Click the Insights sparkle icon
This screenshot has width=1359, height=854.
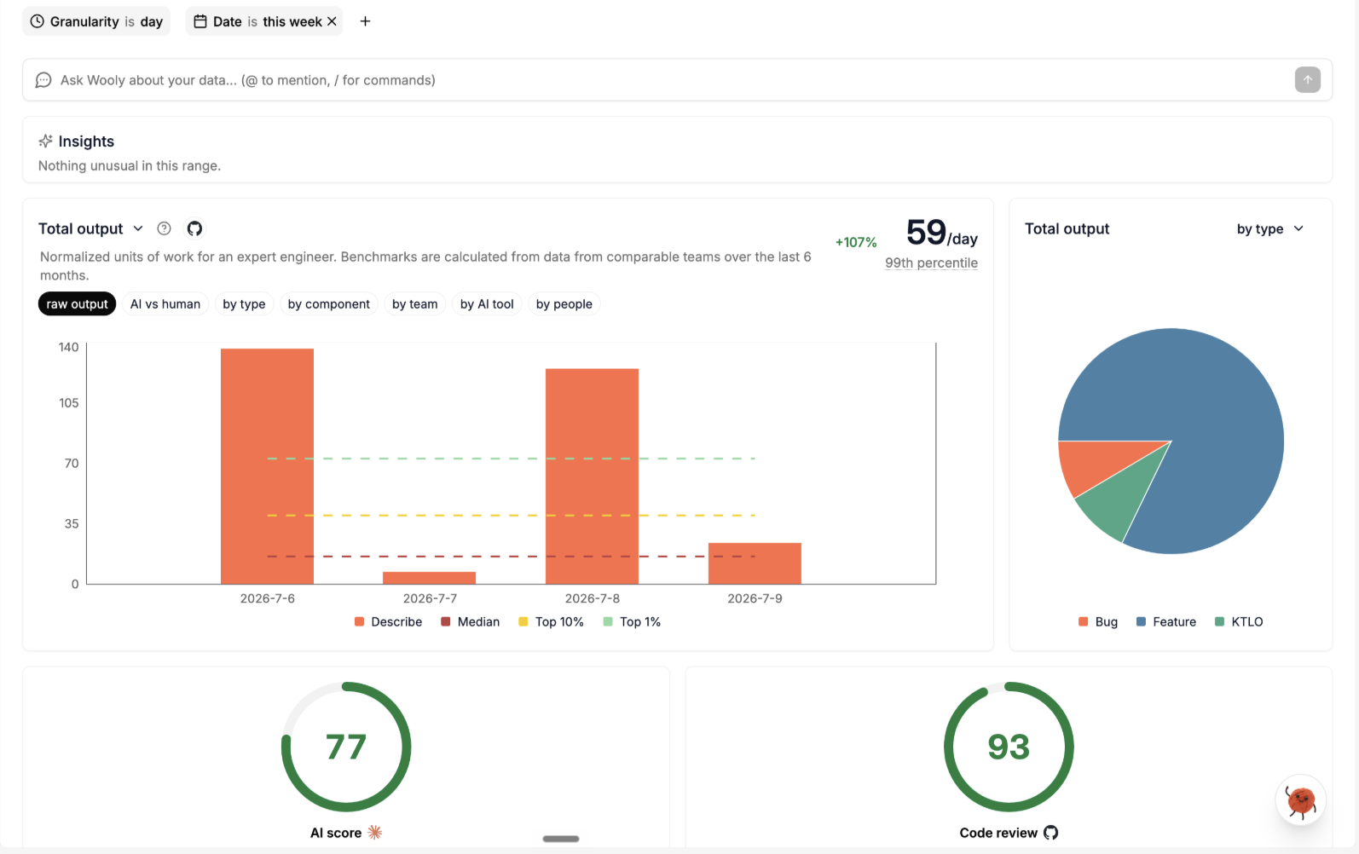tap(46, 141)
